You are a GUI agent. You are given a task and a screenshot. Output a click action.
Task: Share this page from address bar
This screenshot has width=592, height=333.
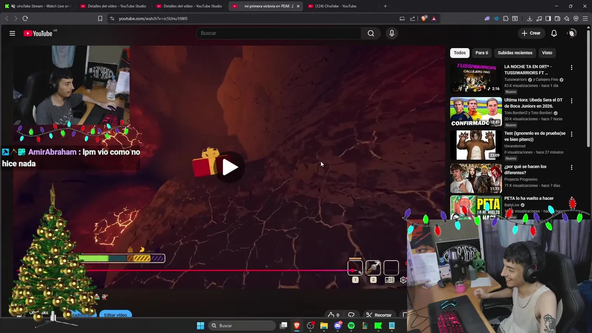coord(413,18)
